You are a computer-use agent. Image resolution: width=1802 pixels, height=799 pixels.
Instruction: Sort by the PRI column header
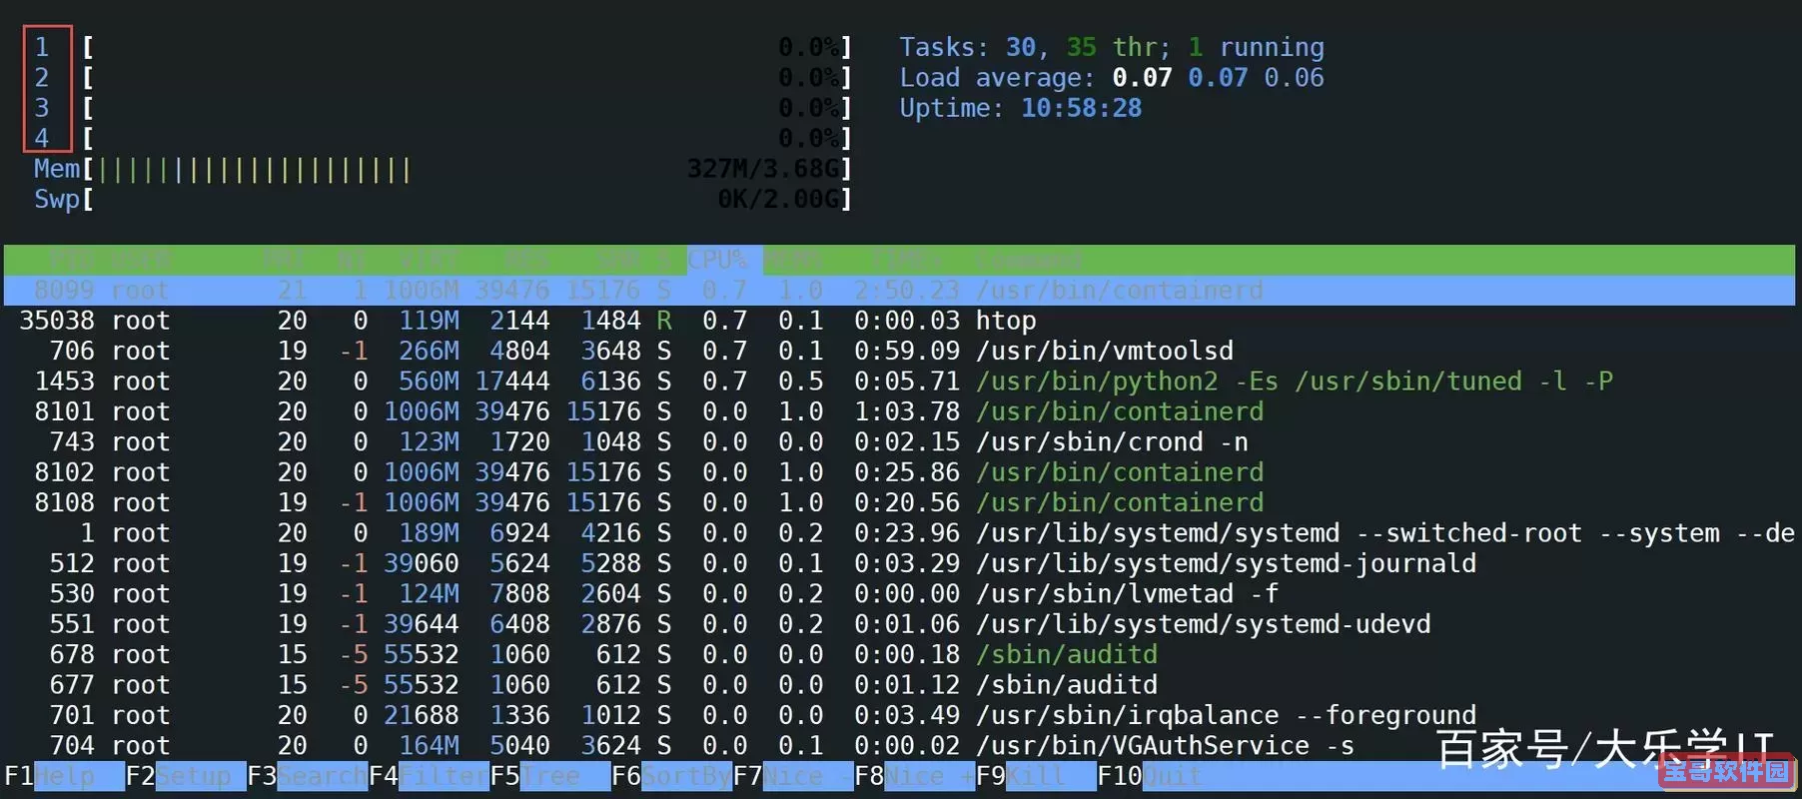[285, 260]
